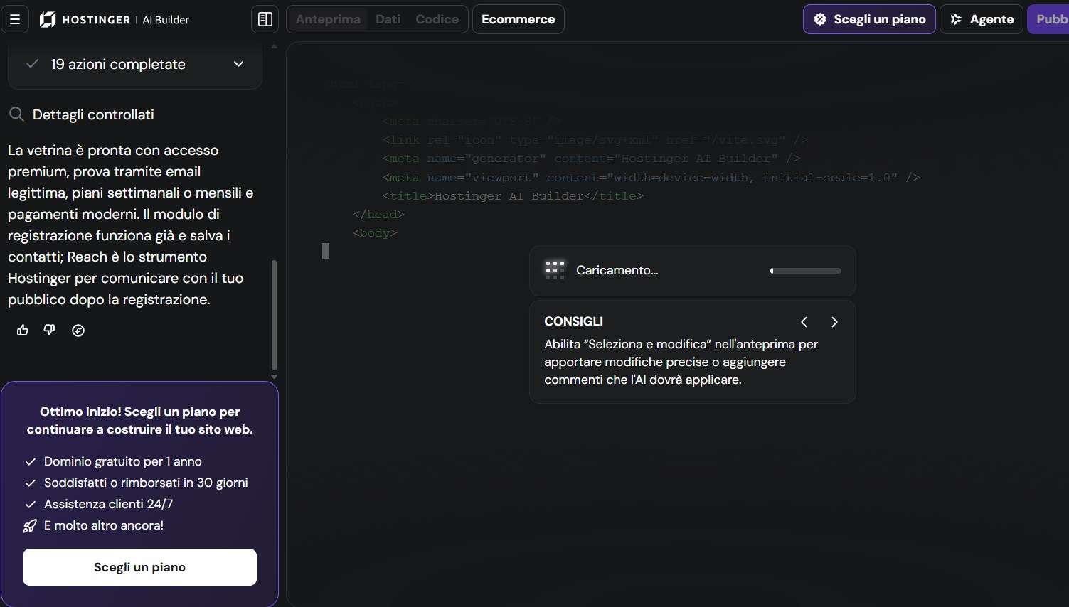This screenshot has width=1069, height=607.
Task: Click the Assistenza clienti 24/7 line
Action: tap(108, 504)
